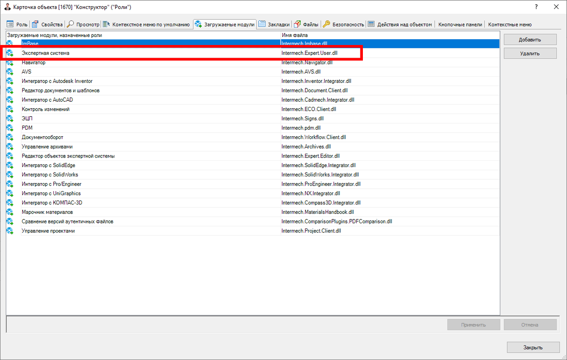
Task: Select Управление проектами row text
Action: (48, 230)
